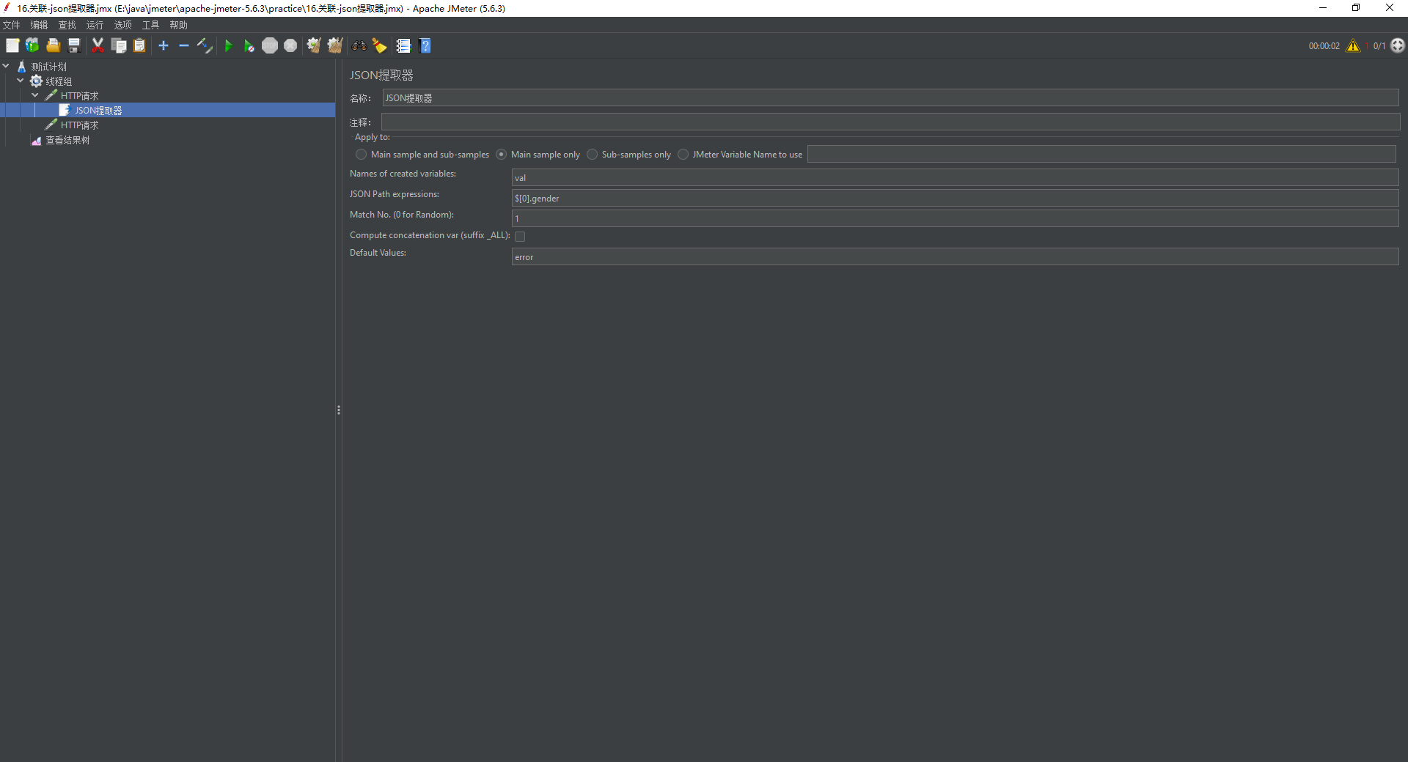Select 线程组 thread group node
This screenshot has width=1408, height=762.
[x=59, y=81]
